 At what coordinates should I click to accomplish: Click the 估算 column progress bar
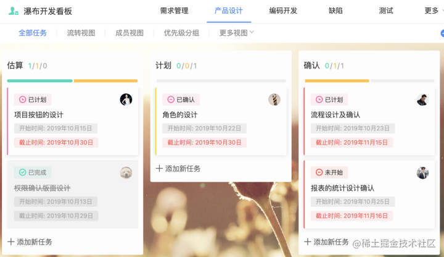tap(72, 81)
